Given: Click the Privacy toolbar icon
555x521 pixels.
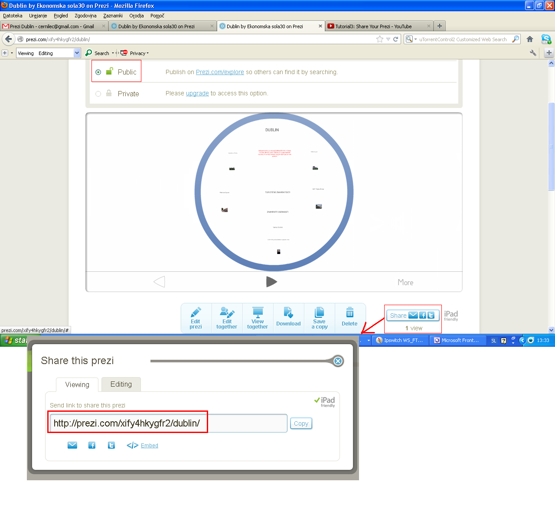Looking at the screenshot, I should [x=124, y=53].
